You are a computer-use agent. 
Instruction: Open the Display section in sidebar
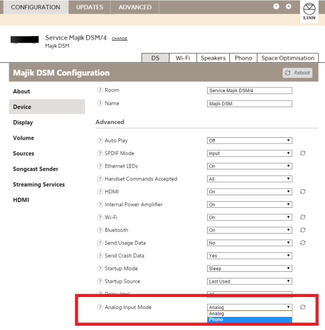tap(23, 122)
